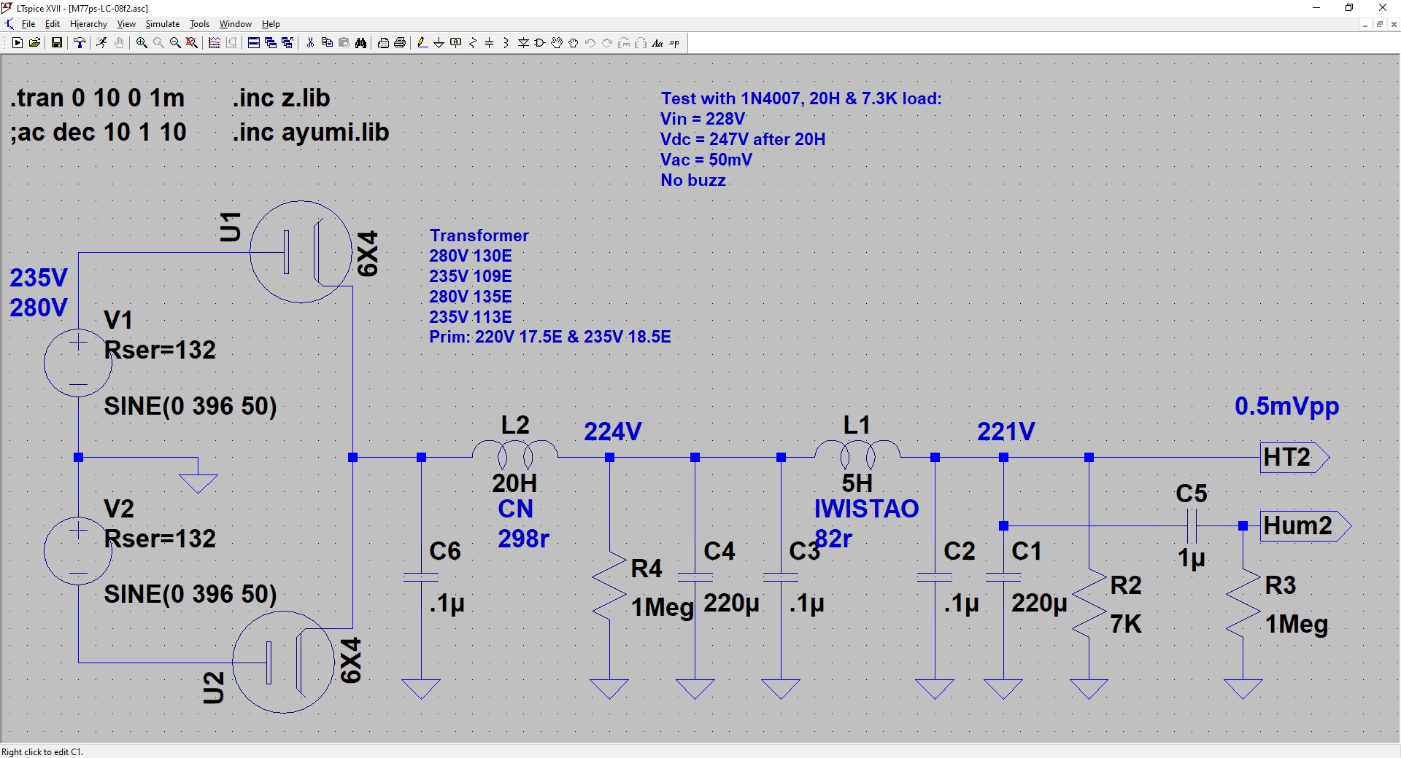Open the Window menu
1401x758 pixels.
[x=236, y=24]
